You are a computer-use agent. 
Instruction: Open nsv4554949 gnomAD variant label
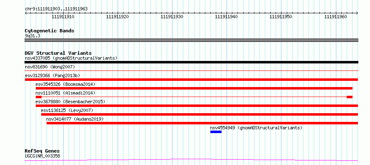(x=256, y=128)
